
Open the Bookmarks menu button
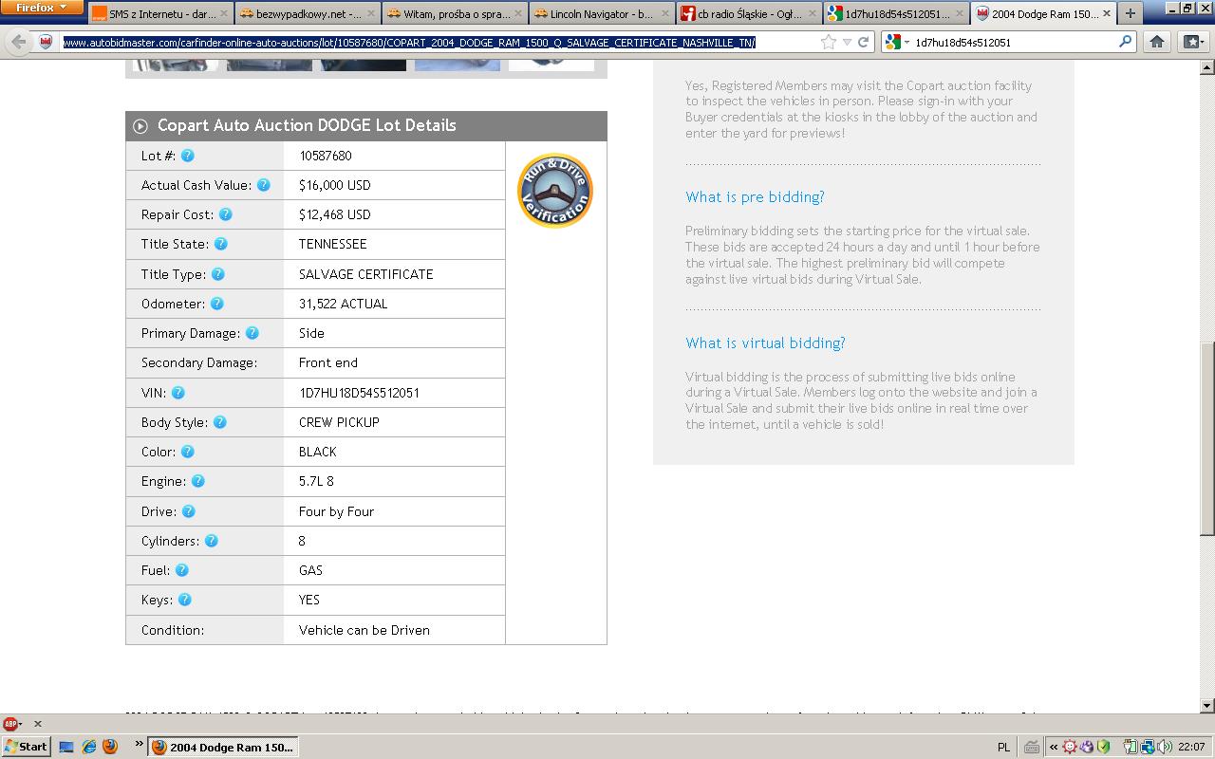(1193, 42)
